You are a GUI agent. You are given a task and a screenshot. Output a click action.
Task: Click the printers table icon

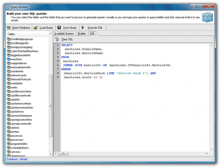(x=9, y=132)
